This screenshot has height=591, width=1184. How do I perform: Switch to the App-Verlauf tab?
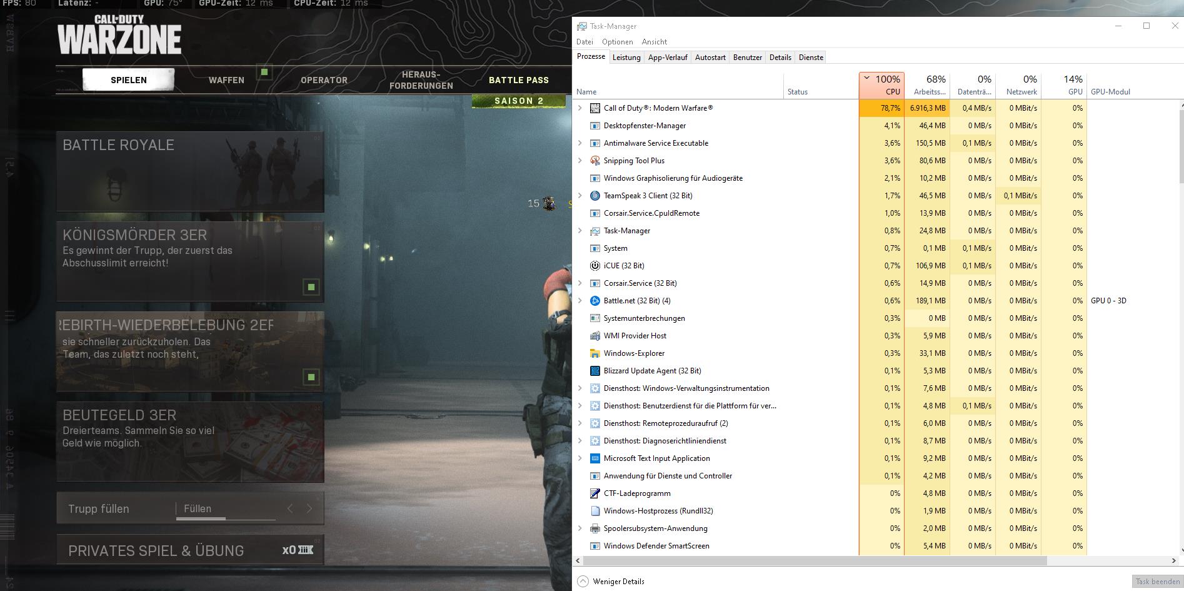click(x=668, y=58)
